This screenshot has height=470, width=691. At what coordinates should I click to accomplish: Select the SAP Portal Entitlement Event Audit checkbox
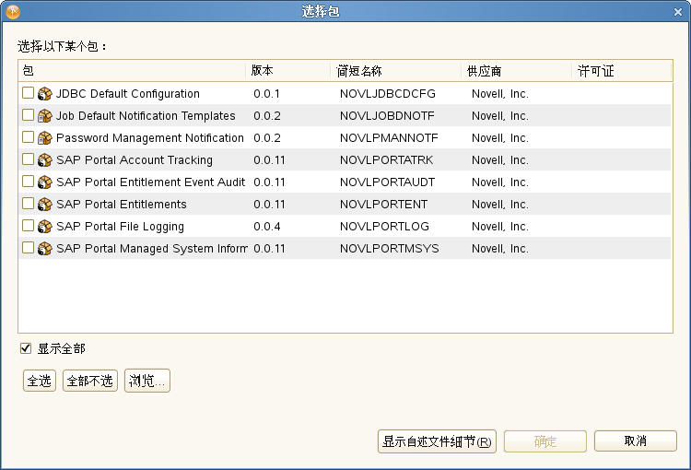(28, 181)
